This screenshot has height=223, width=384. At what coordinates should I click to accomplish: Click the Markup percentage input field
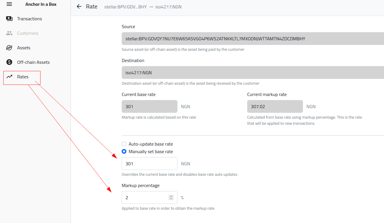pos(150,197)
